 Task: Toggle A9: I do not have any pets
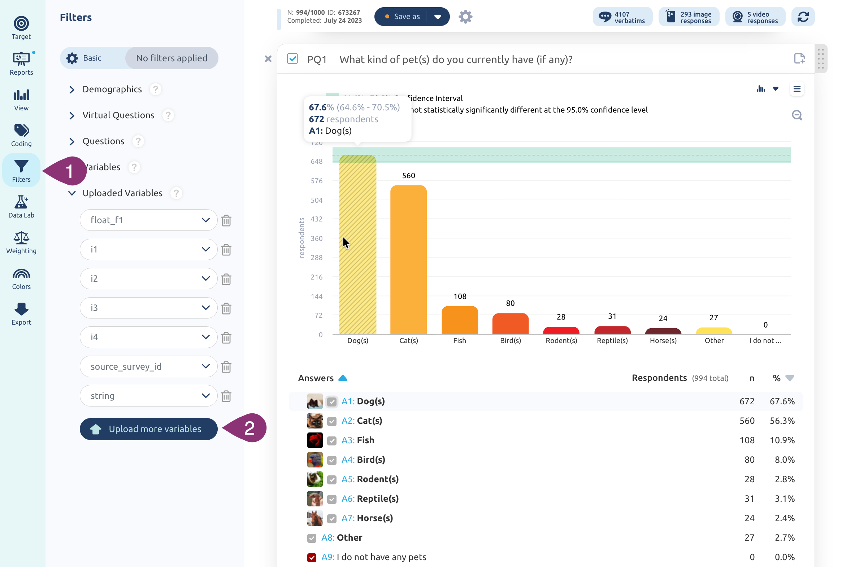[x=312, y=558]
